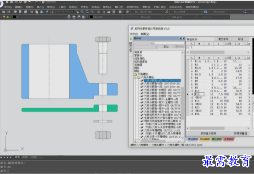The height and width of the screenshot is (174, 254).
Task: Open the 插入(I) menu
Action: [x=40, y=7]
